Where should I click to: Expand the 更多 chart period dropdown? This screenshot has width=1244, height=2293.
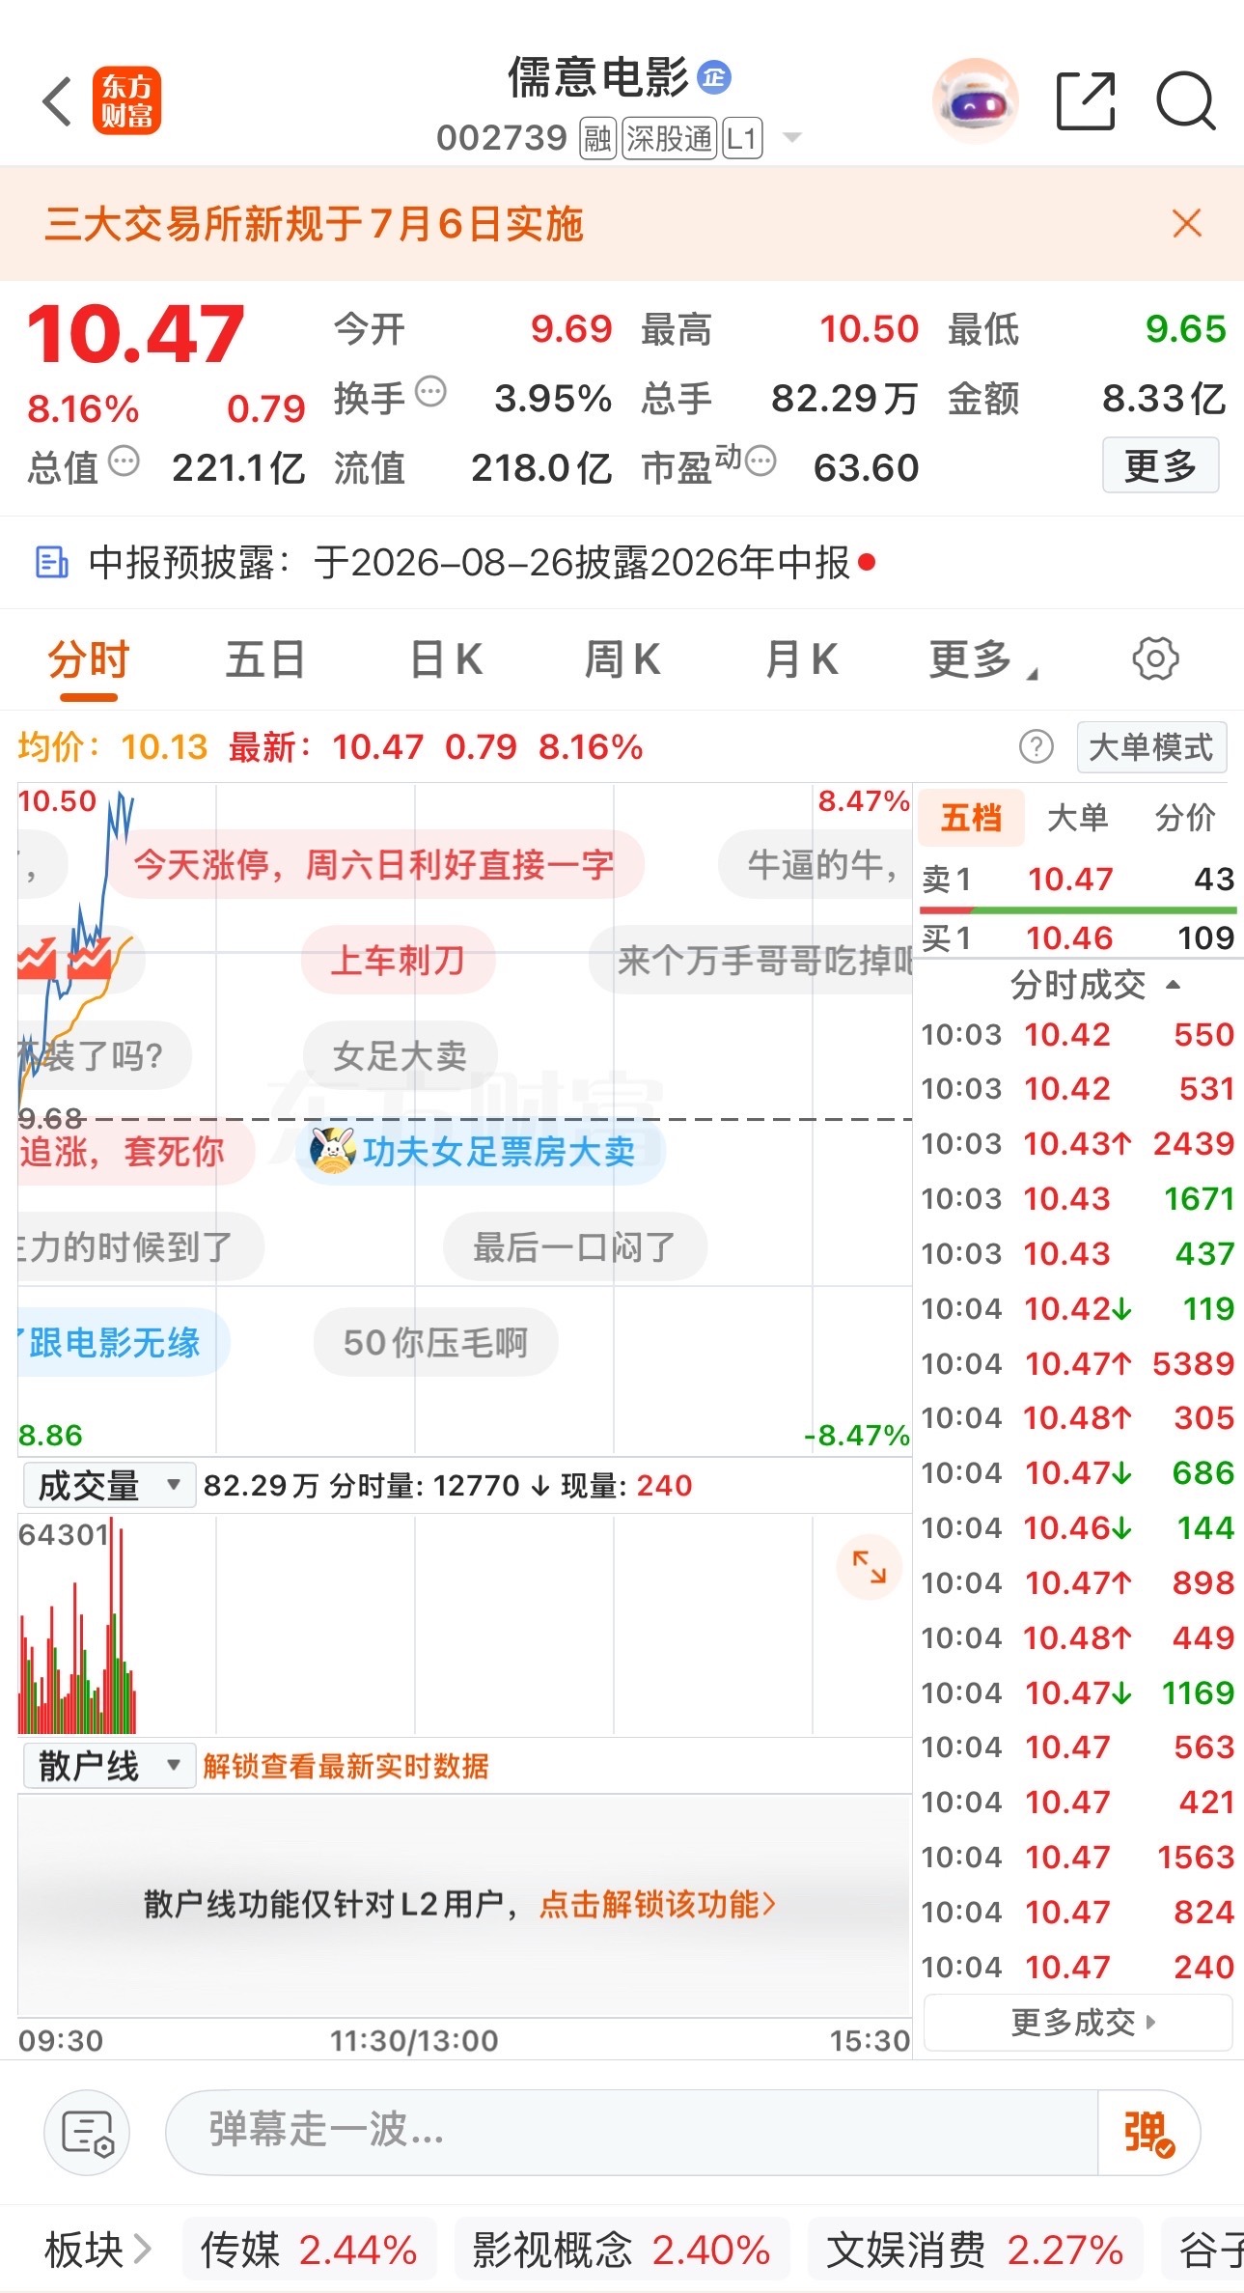point(982,661)
